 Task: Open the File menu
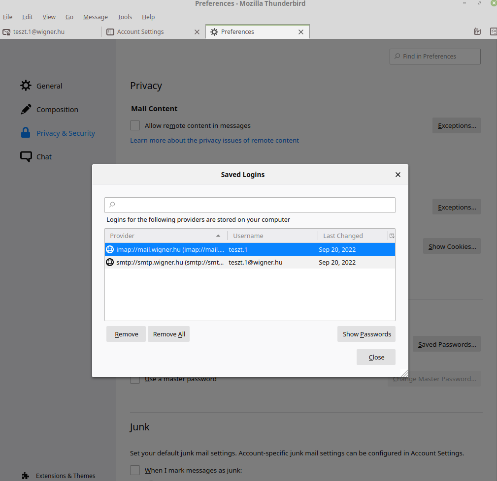coord(7,17)
